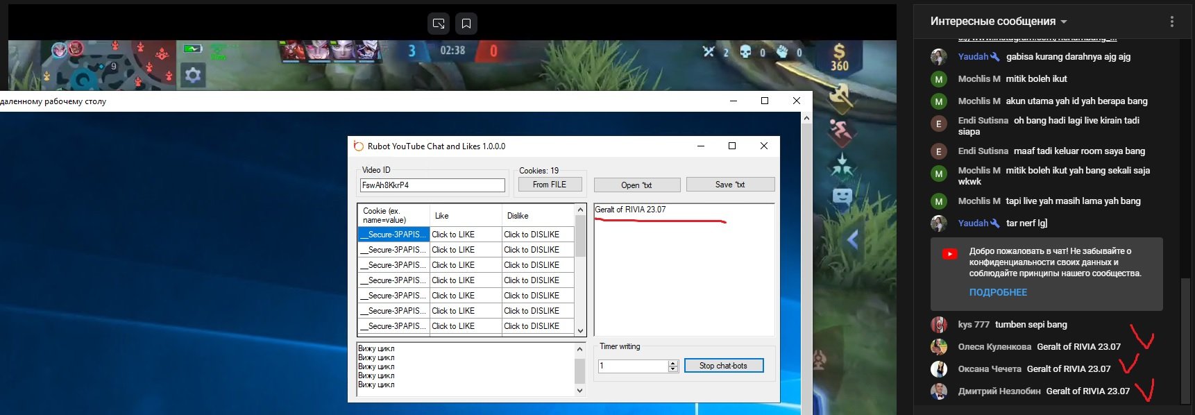Increase the Timer writing value with up arrow
1195x415 pixels.
672,363
